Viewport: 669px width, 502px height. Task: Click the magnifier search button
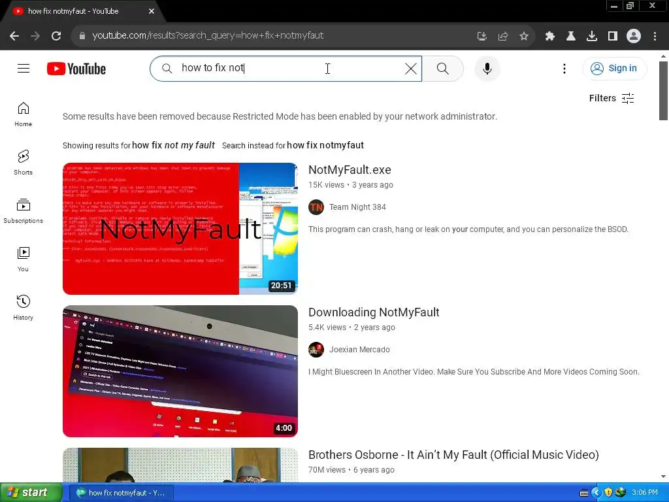point(443,68)
